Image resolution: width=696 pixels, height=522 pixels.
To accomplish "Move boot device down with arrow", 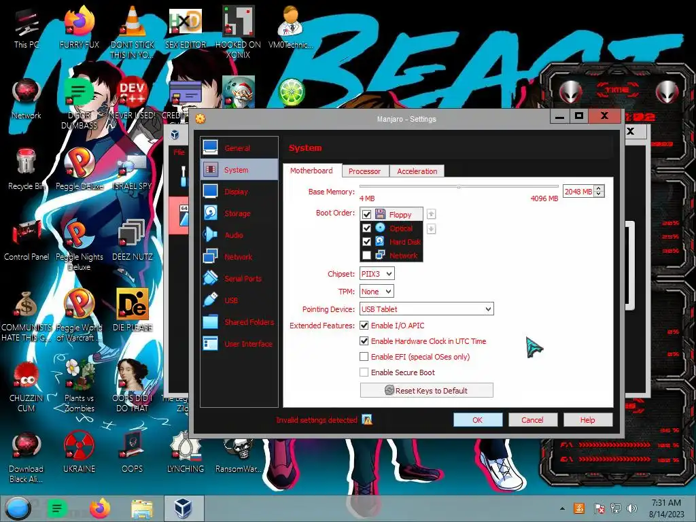I will pos(431,229).
